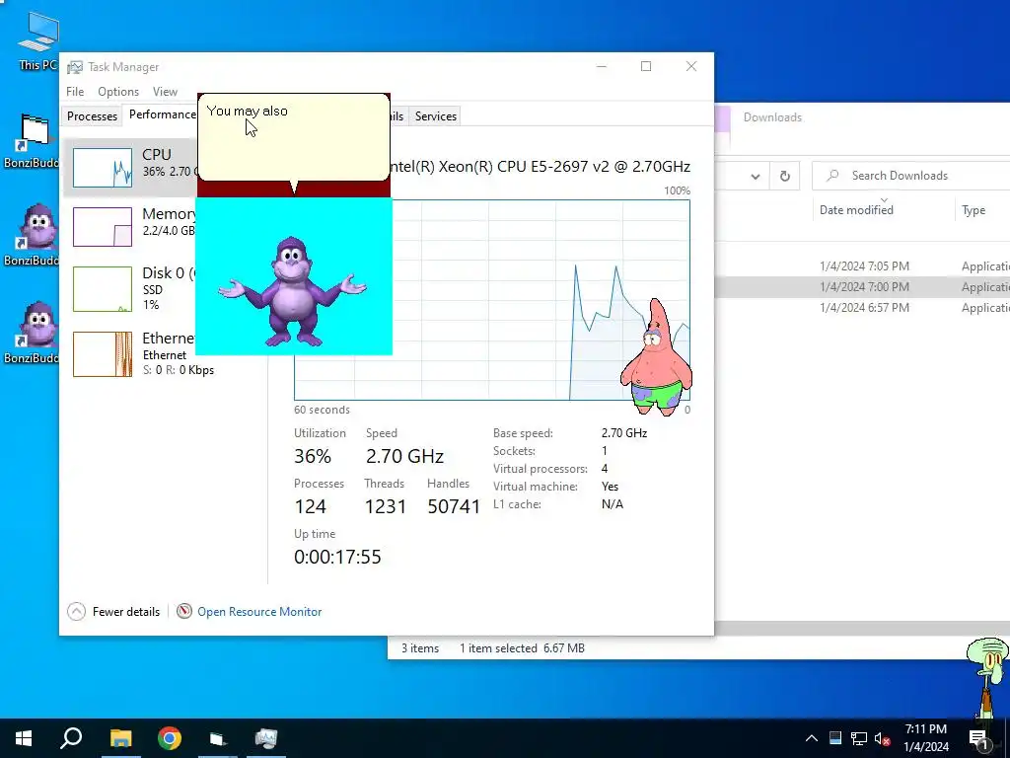Image resolution: width=1010 pixels, height=758 pixels.
Task: Switch to the Services tab
Action: (x=436, y=116)
